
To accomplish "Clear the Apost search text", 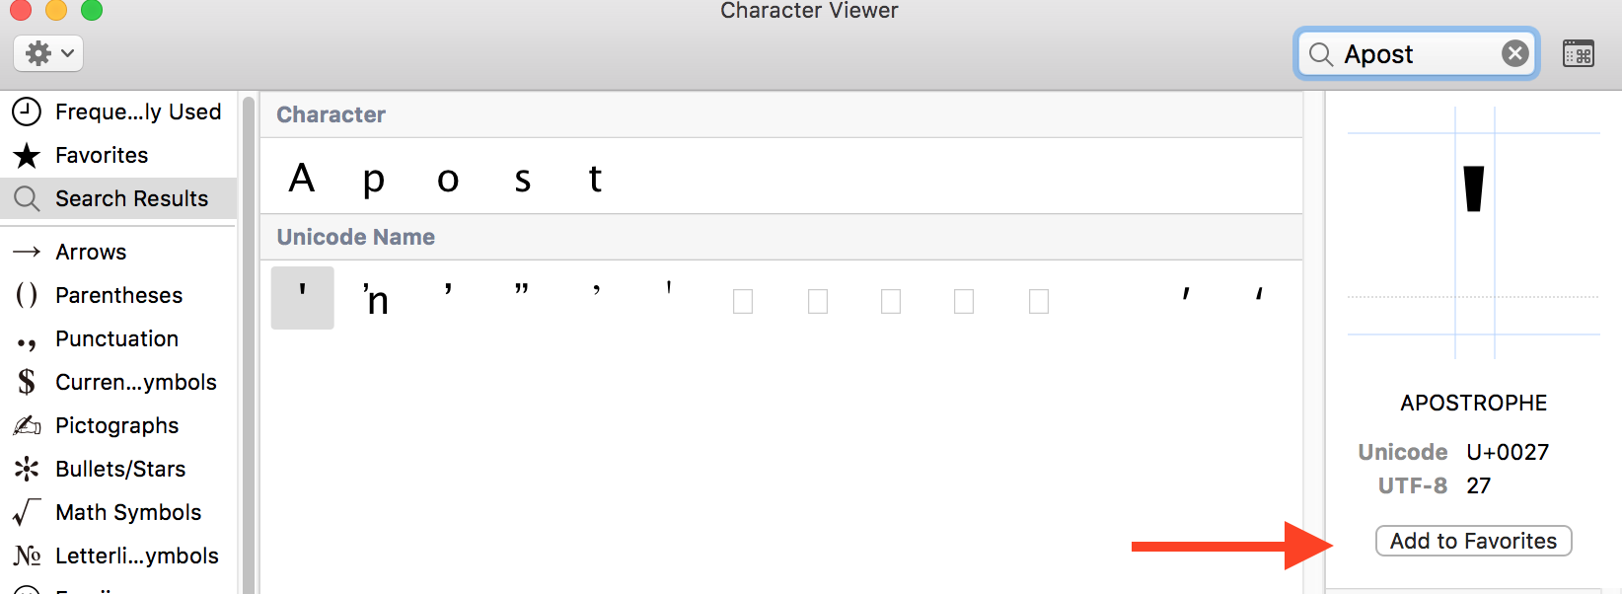I will pos(1514,53).
